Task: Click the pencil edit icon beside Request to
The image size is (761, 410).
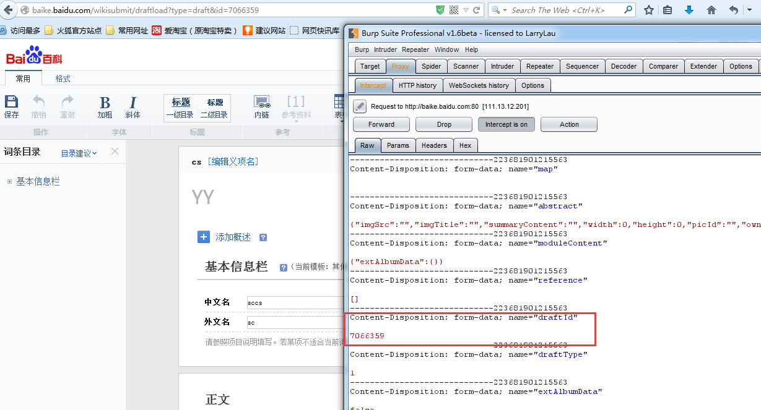Action: [x=360, y=106]
